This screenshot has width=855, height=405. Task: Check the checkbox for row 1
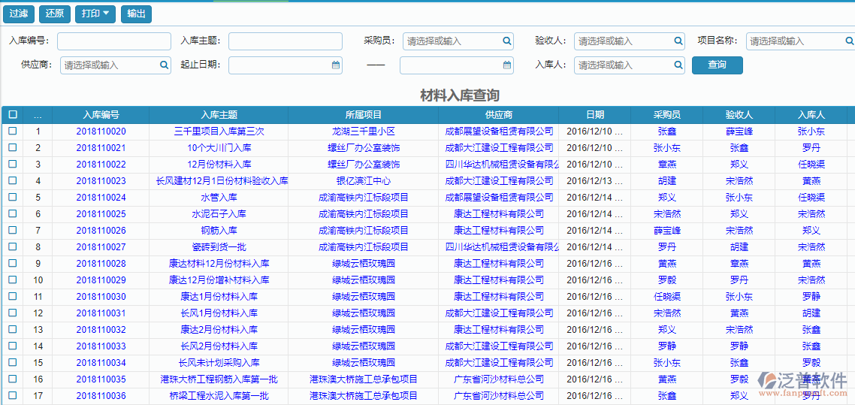(13, 131)
